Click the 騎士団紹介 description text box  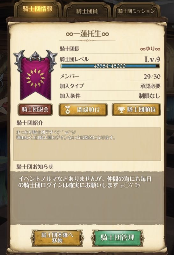[x=87, y=144]
